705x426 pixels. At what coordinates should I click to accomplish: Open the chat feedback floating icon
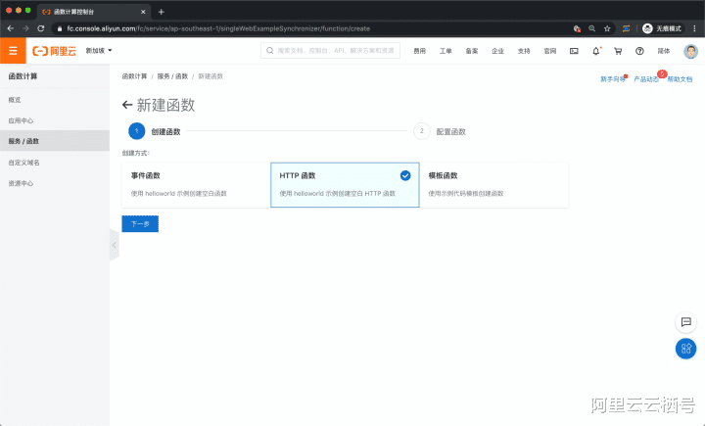(685, 322)
